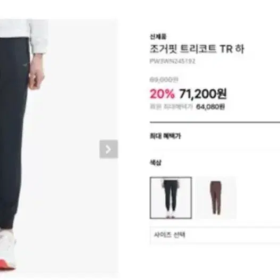Viewport: 280px width, 280px height.
Task: Open the 사이즈 선택 size dropdown
Action: click(x=215, y=235)
